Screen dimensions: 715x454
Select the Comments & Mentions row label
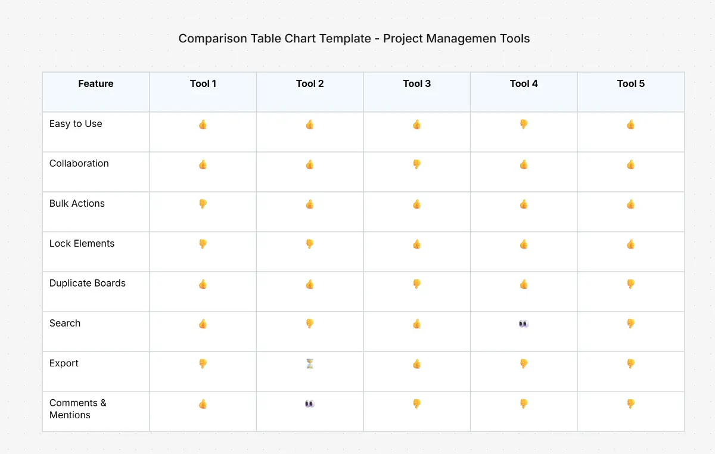point(78,409)
